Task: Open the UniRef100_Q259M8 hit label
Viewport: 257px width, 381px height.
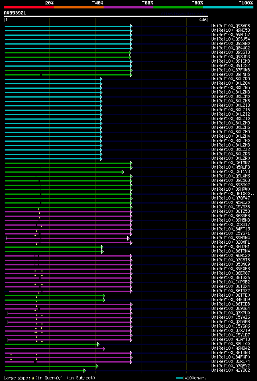Action: pyautogui.click(x=231, y=322)
